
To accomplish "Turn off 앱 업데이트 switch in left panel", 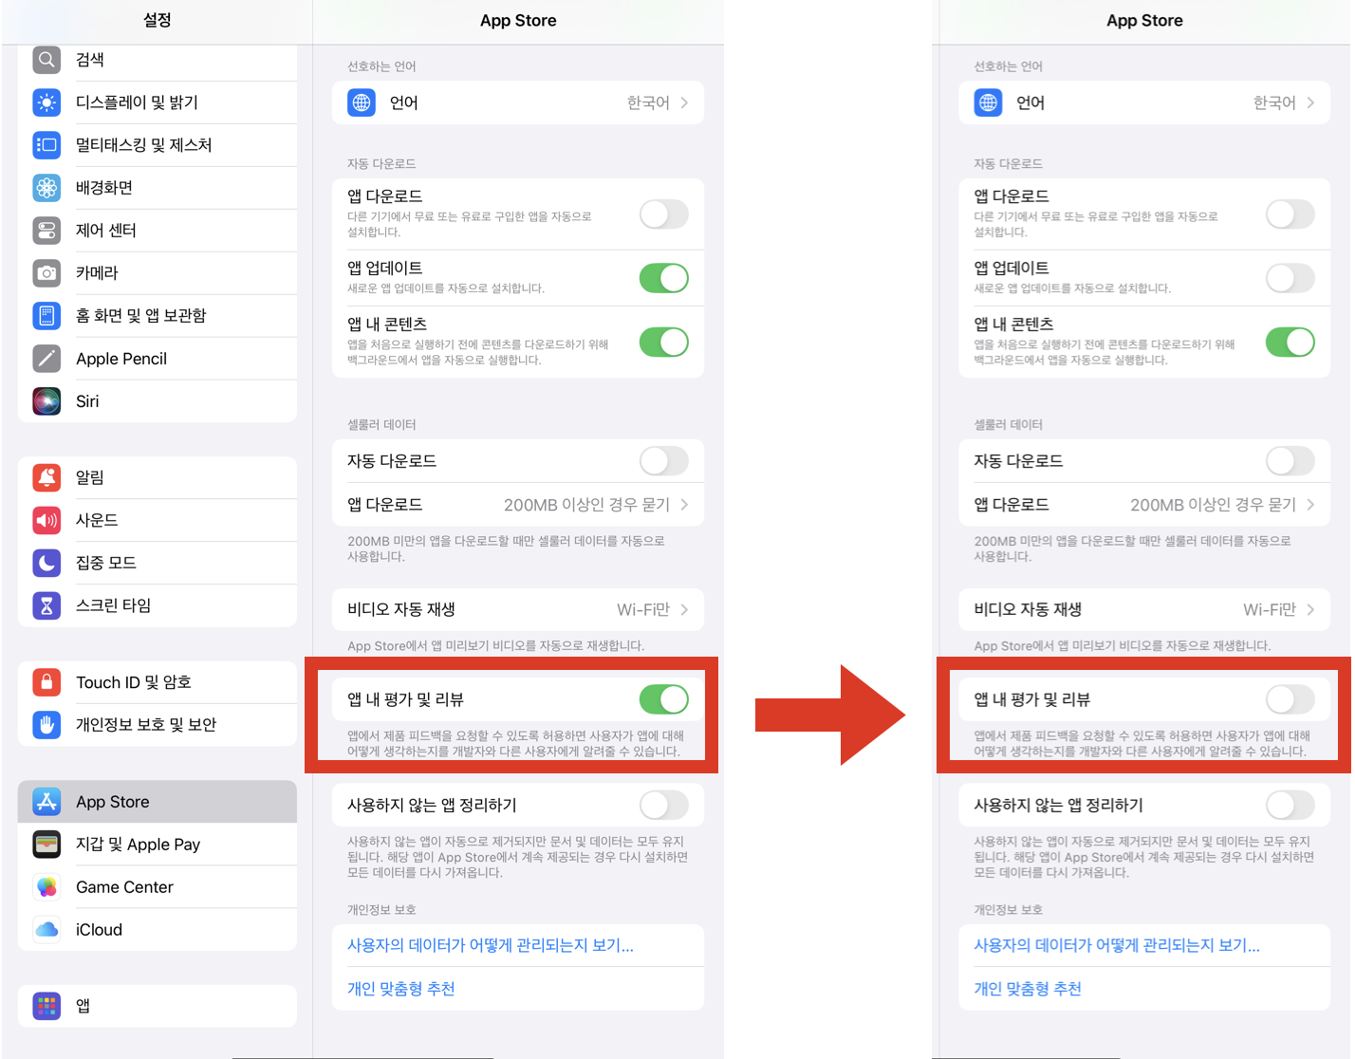I will tap(663, 278).
